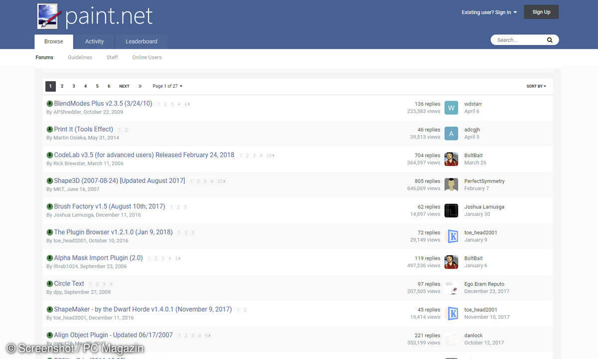Open PerfectSymmetry's avatar
Screen dimensions: 598x359
pos(451,184)
